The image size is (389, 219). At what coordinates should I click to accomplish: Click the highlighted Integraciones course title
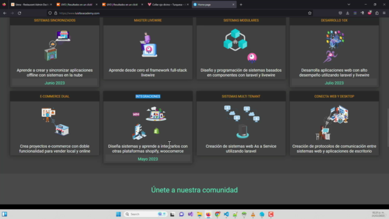pos(148,96)
